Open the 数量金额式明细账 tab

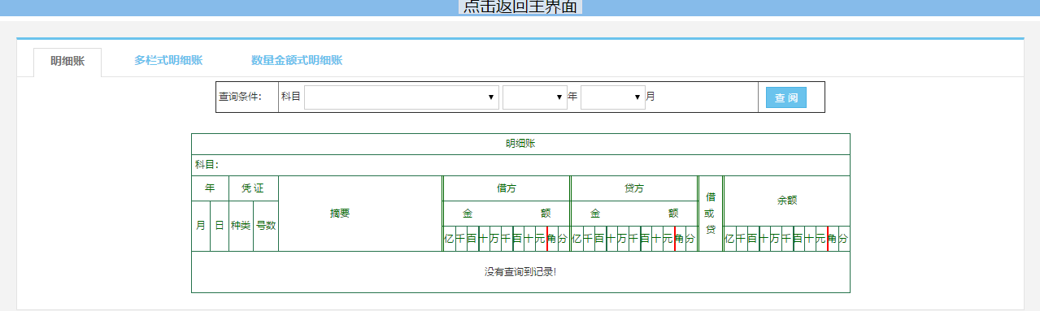297,60
